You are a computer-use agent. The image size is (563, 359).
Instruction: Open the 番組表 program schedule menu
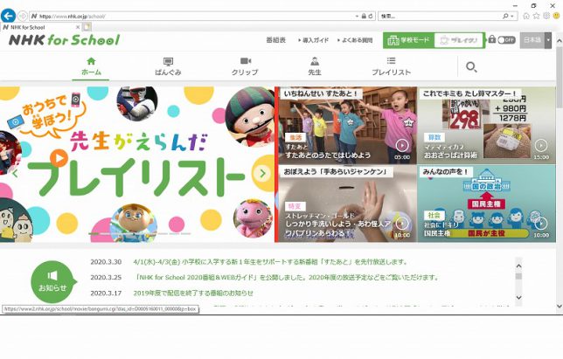(276, 40)
